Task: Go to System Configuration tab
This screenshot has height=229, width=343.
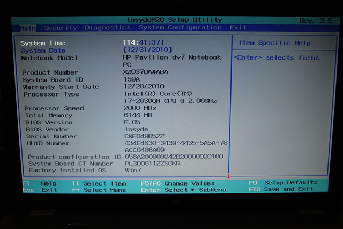Action: [x=180, y=27]
